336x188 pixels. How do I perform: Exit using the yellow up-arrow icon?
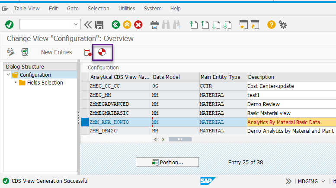click(127, 25)
